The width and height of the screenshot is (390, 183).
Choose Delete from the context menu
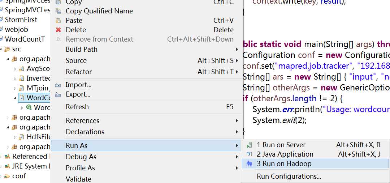tap(146, 30)
